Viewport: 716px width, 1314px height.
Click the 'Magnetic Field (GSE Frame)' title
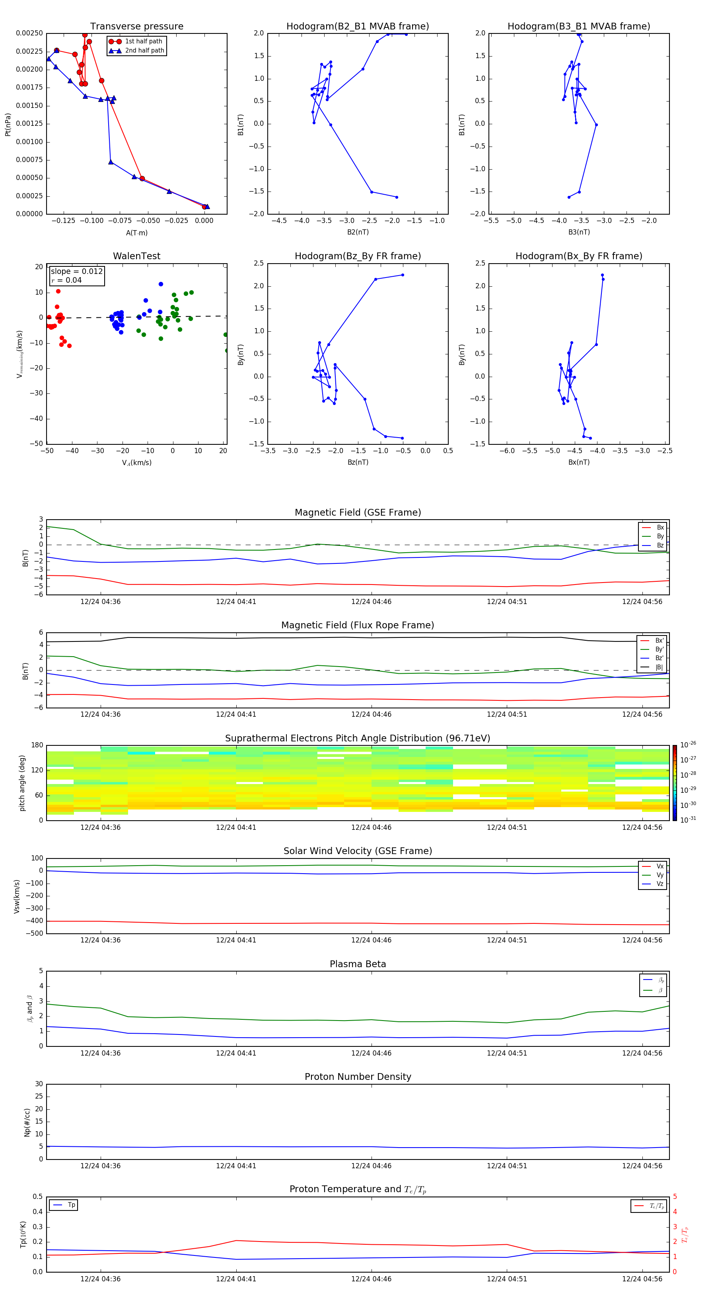point(358,512)
